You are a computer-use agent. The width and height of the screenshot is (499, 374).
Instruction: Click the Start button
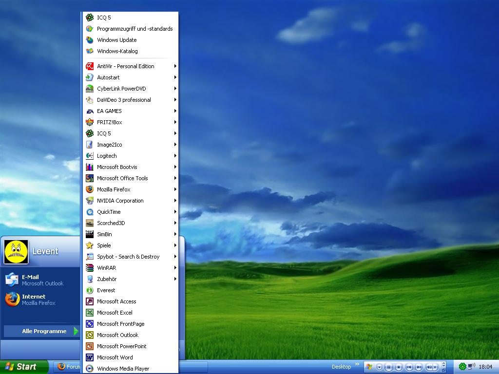click(x=24, y=367)
